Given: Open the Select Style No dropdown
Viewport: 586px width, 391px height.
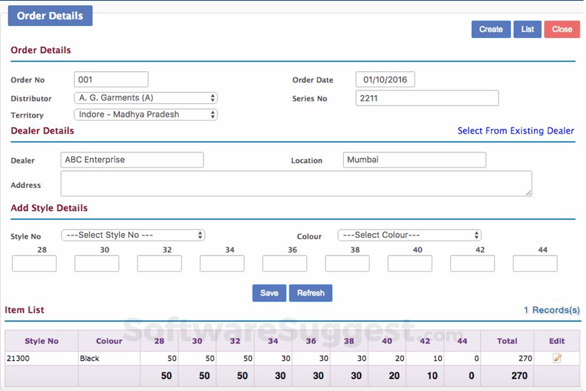Looking at the screenshot, I should point(133,235).
